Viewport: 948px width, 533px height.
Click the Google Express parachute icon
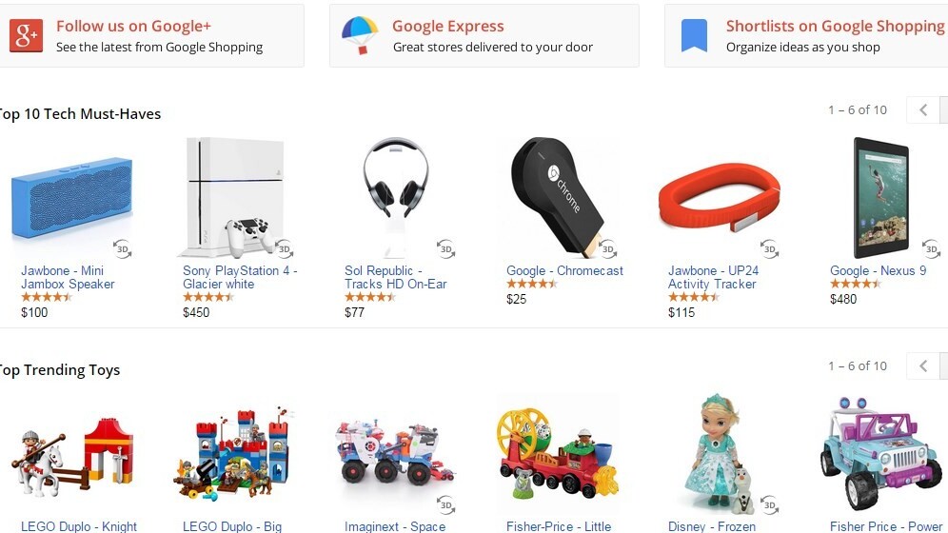pos(360,35)
